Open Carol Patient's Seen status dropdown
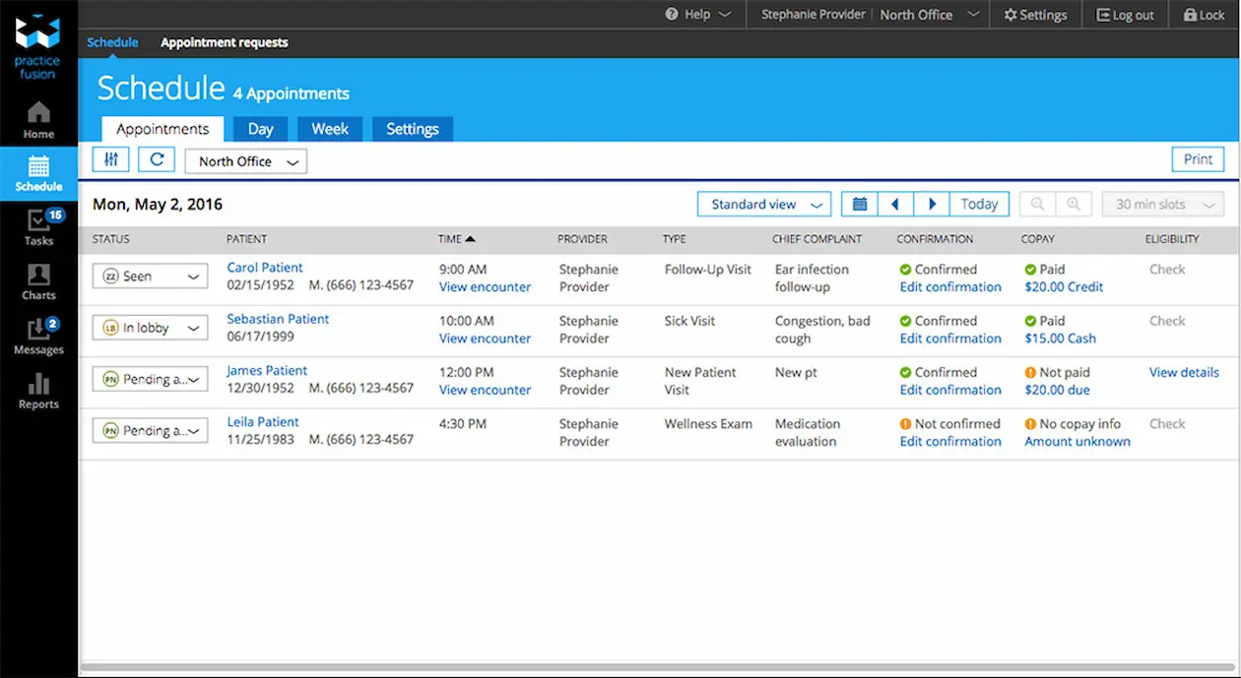 150,276
